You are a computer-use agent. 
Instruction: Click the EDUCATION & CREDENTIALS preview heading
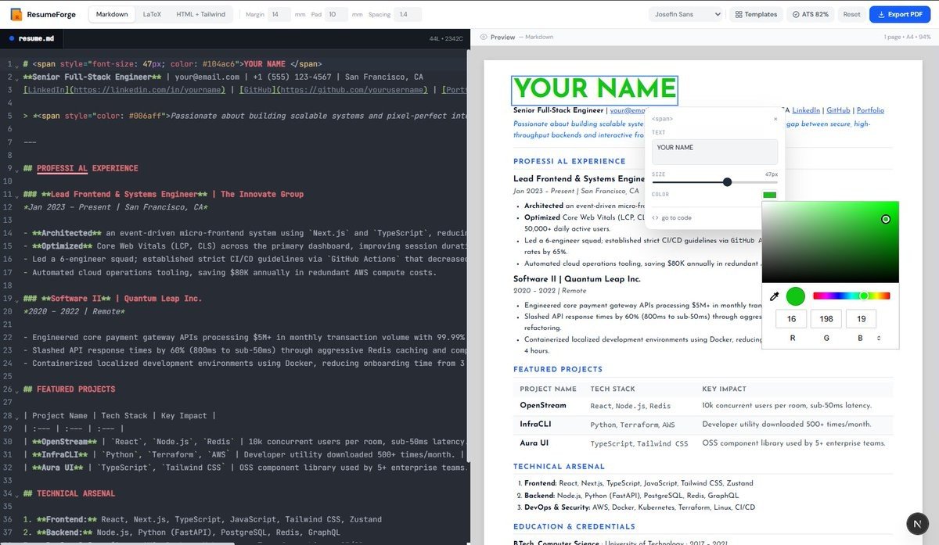click(x=574, y=527)
